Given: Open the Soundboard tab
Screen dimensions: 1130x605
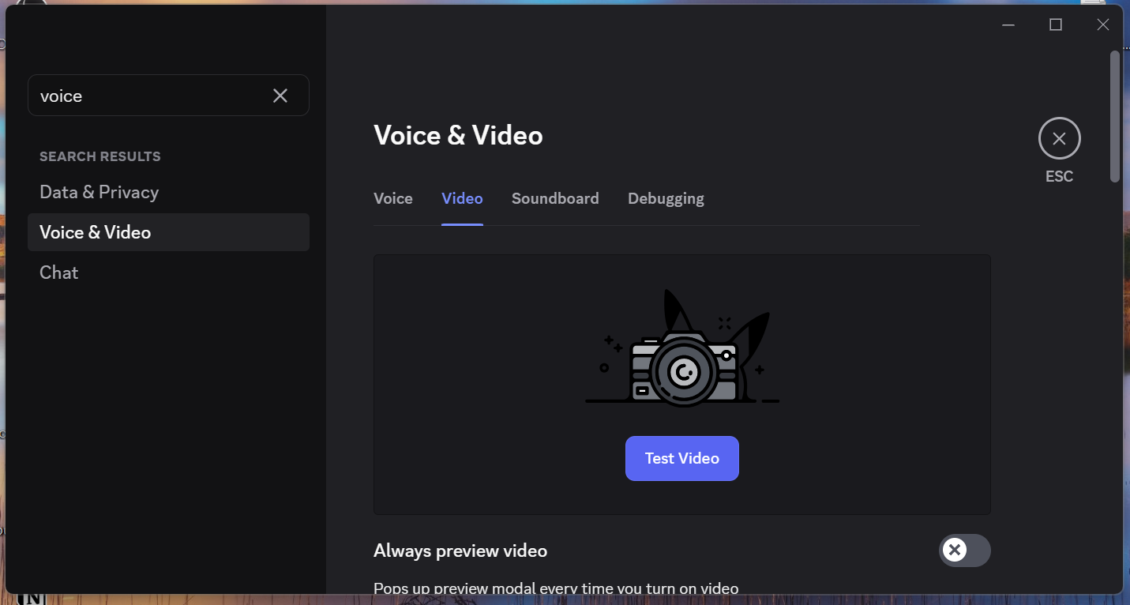Looking at the screenshot, I should (555, 198).
